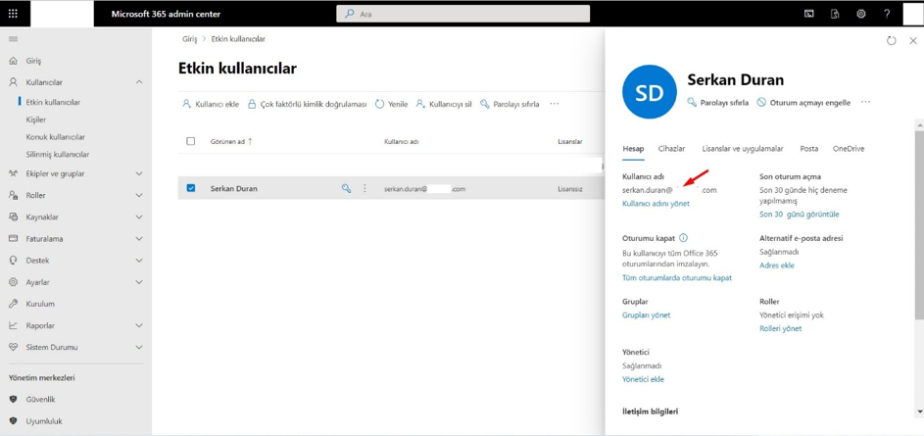
Task: Expand the Sistem Durumu chevron
Action: [x=139, y=347]
